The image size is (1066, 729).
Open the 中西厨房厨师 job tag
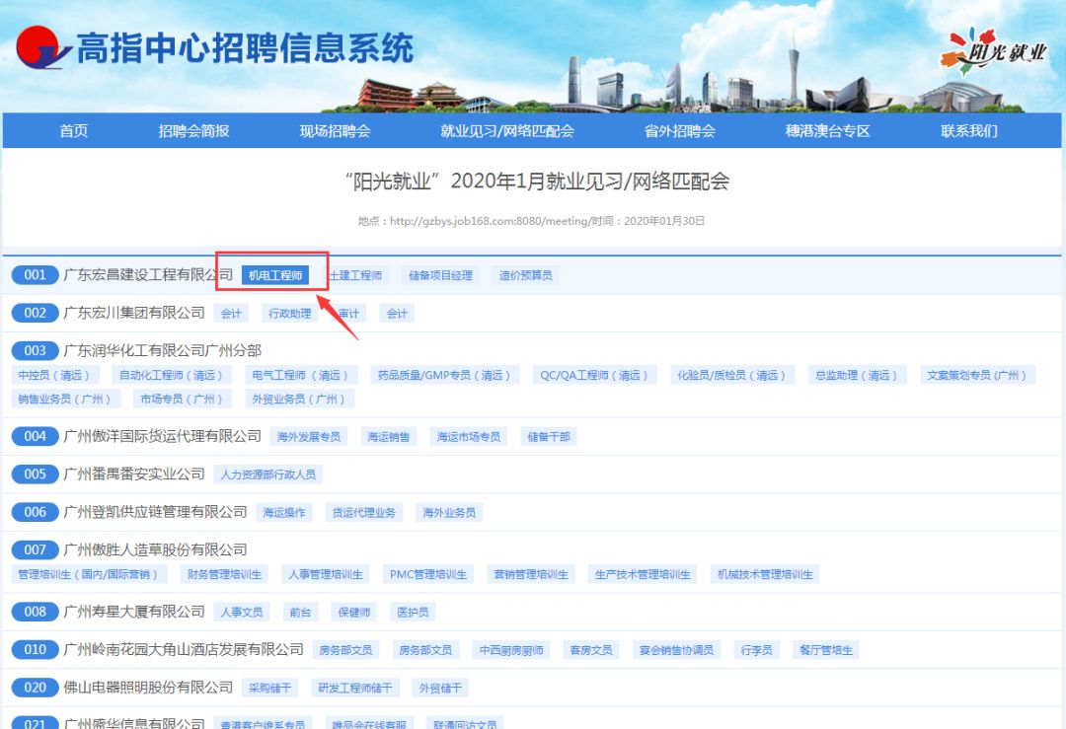click(x=511, y=650)
